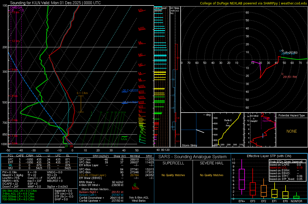
Task: Click the 'SR Wind v. Height' label
Action: pyautogui.click(x=254, y=119)
